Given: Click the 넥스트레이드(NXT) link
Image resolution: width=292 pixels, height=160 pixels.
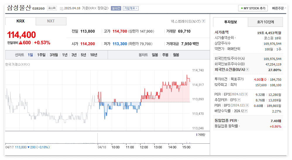Looking at the screenshot, I should (186, 21).
